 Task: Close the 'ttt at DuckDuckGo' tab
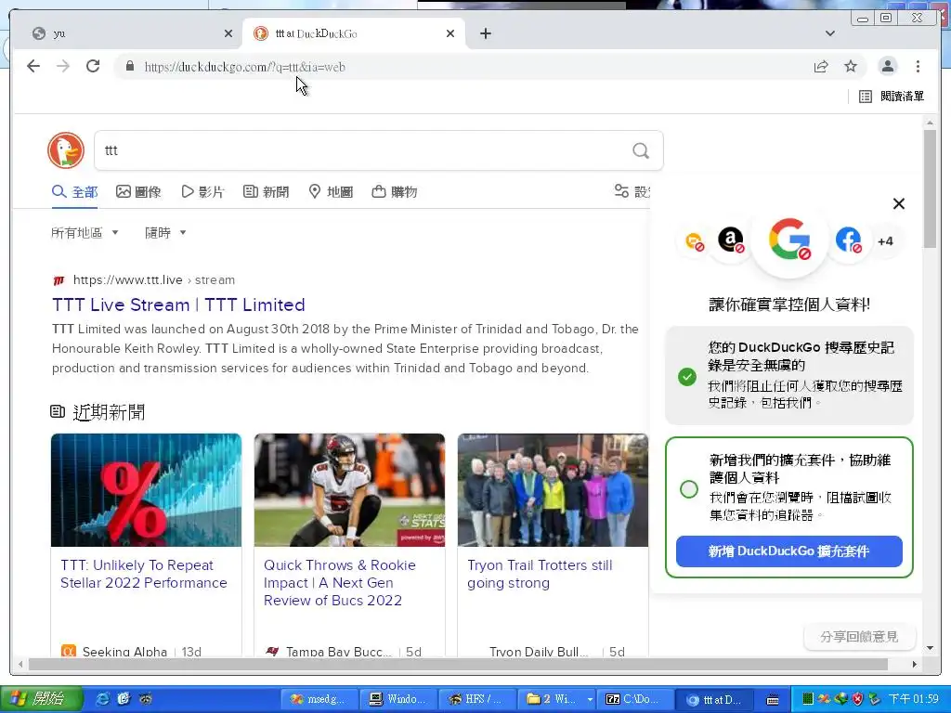450,33
